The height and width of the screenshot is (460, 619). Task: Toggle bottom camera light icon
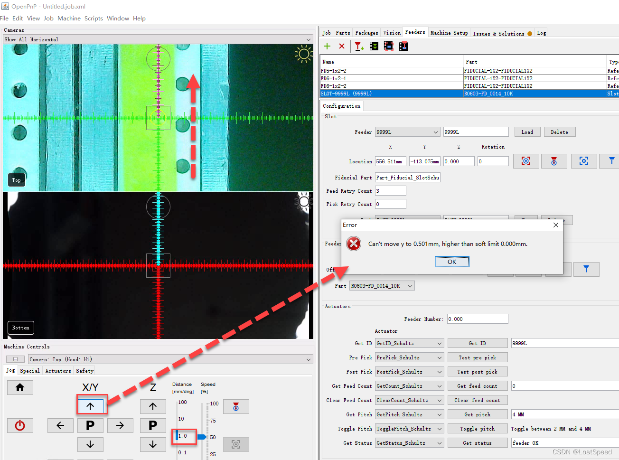click(304, 202)
